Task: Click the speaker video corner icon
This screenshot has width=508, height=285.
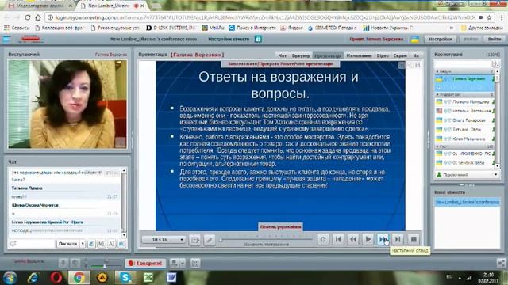Action: (121, 142)
